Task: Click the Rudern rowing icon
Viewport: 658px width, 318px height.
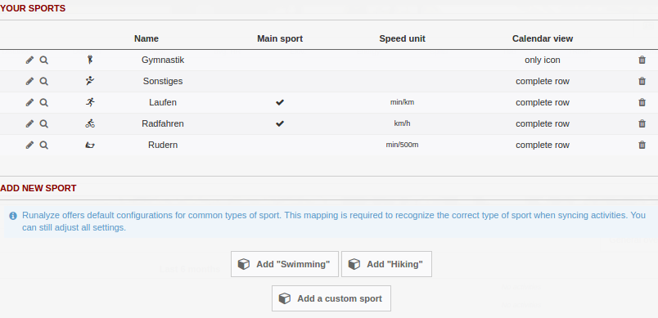Action: point(90,145)
